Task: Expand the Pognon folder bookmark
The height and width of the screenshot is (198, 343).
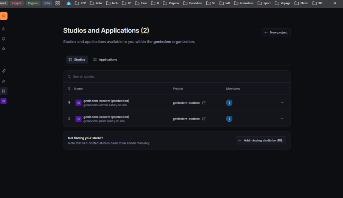Action: (x=171, y=3)
